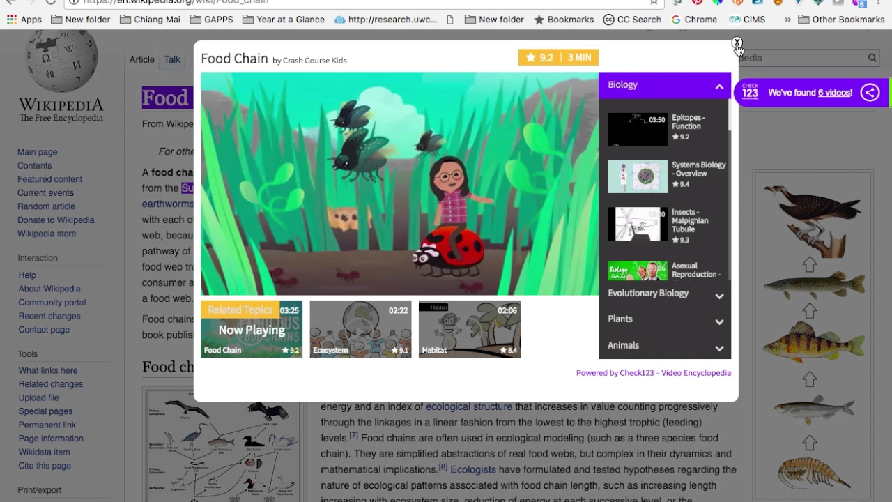Open the Ecologists article link
The image size is (892, 502).
(473, 470)
